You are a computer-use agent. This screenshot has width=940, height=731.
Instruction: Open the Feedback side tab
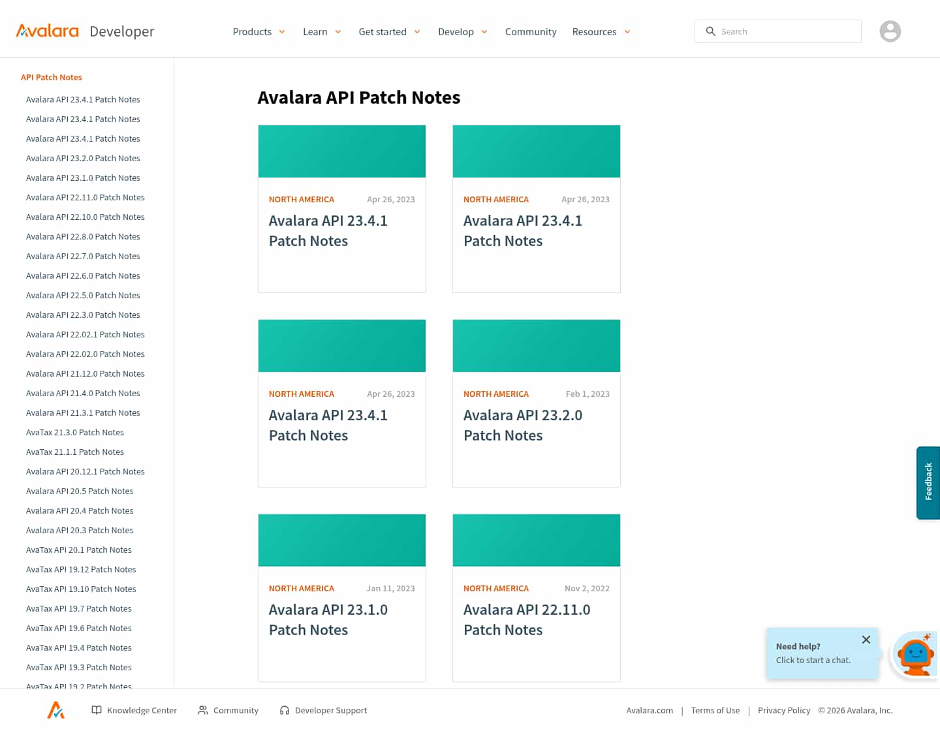[928, 482]
